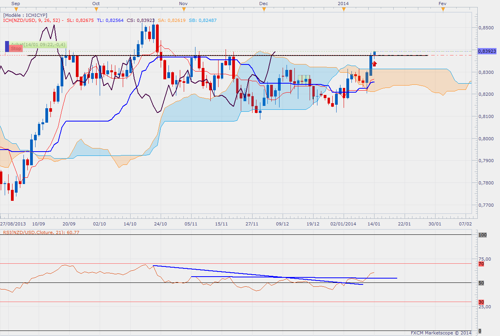
Task: Click the 0,8300 price axis value
Action: pos(486,72)
